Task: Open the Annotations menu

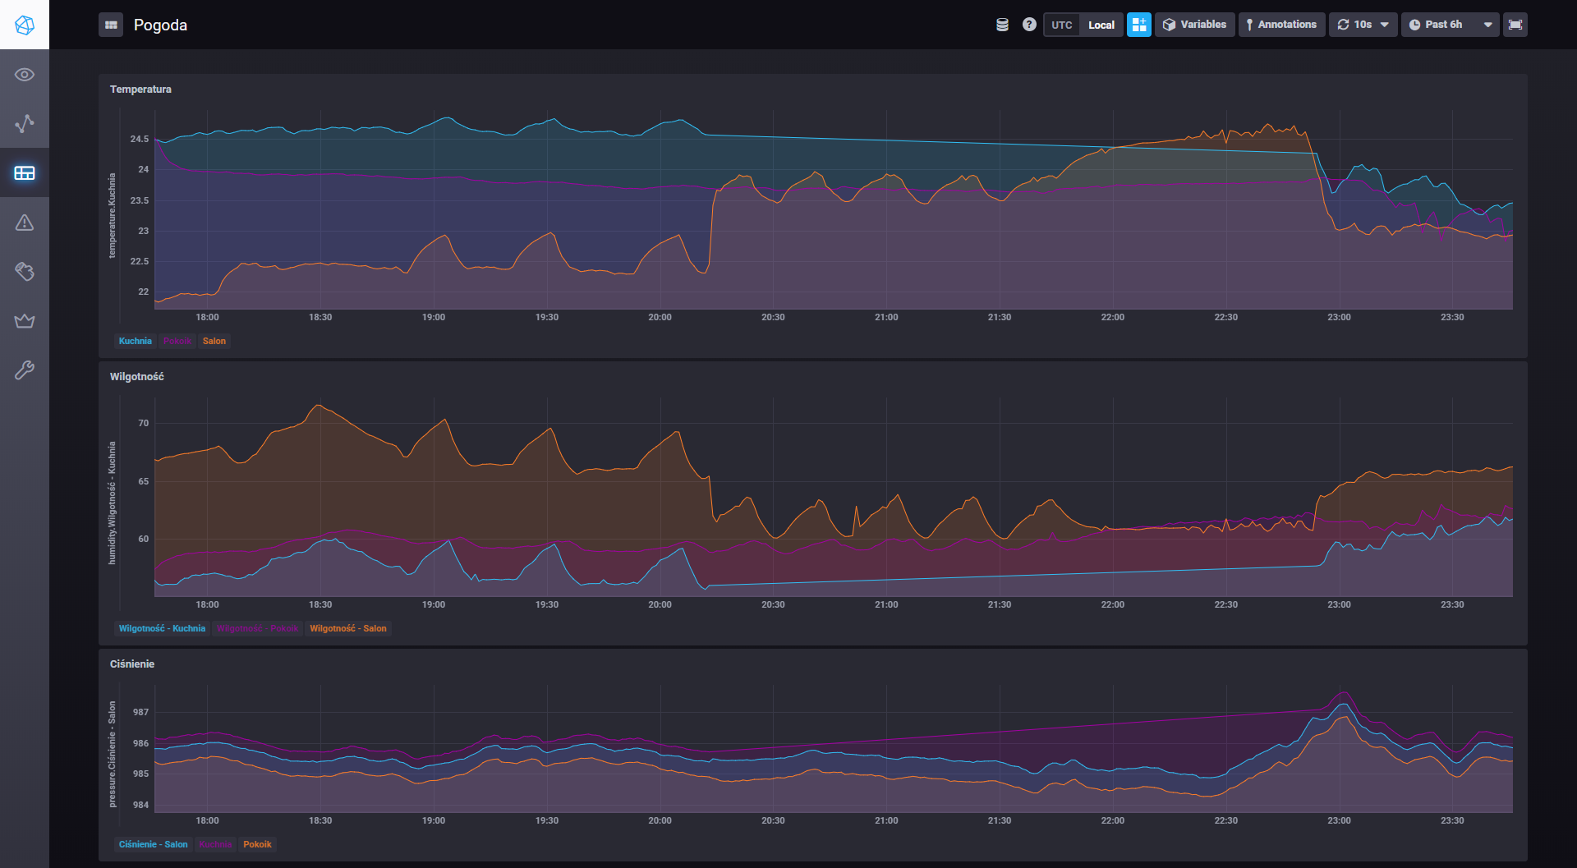Action: [x=1281, y=24]
